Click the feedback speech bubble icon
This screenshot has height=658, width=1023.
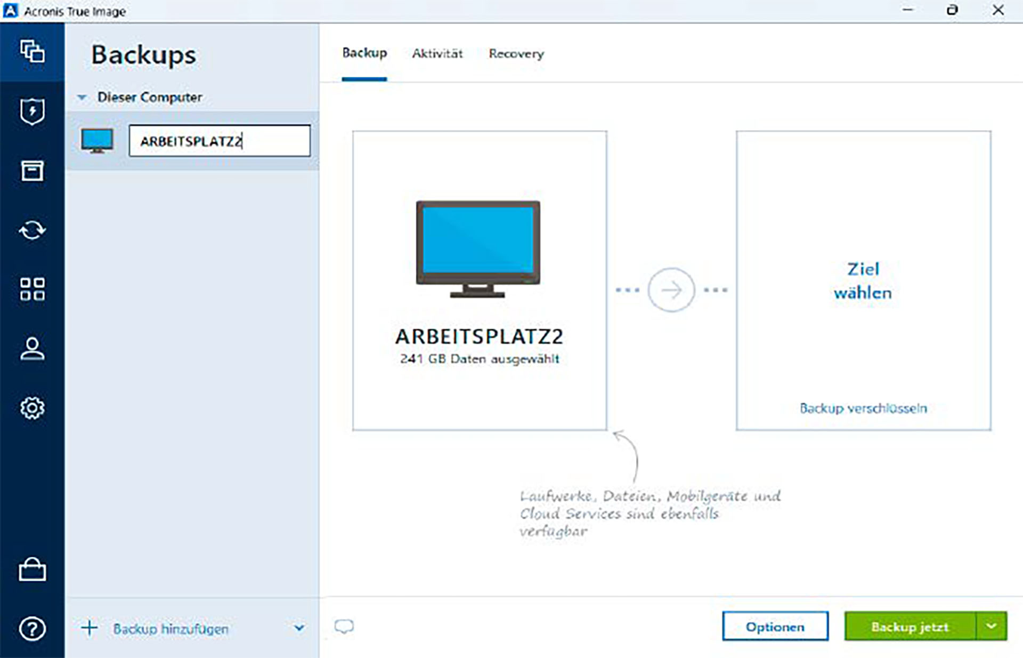(x=344, y=627)
